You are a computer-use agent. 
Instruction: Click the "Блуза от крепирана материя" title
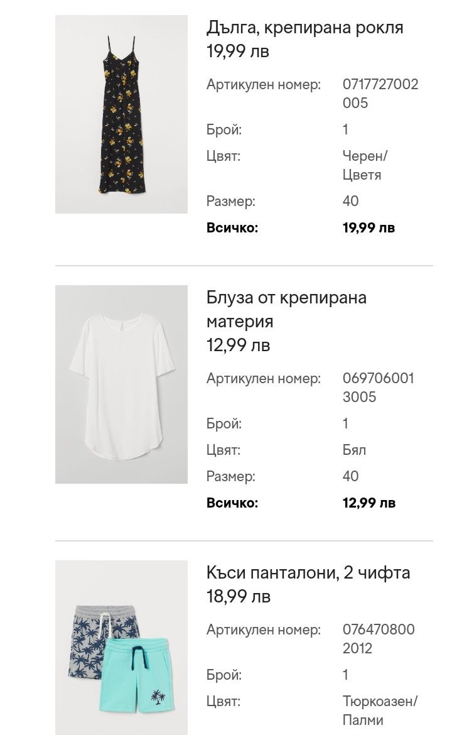point(286,309)
